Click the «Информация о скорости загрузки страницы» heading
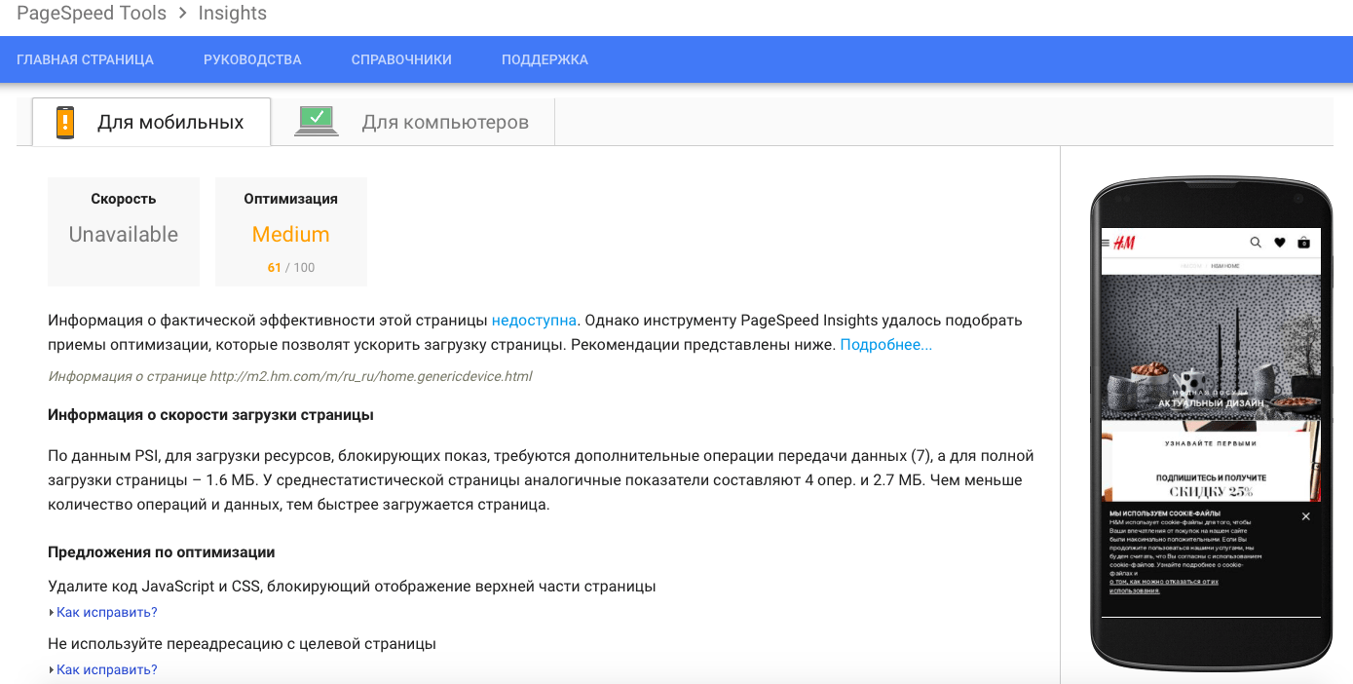The height and width of the screenshot is (684, 1353). click(210, 415)
